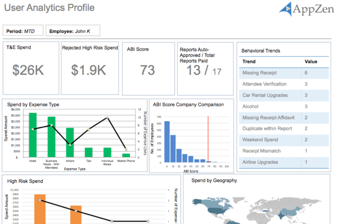This screenshot has width=337, height=224.
Task: Select the Missing Receipt Affidavit row
Action: pos(284,118)
